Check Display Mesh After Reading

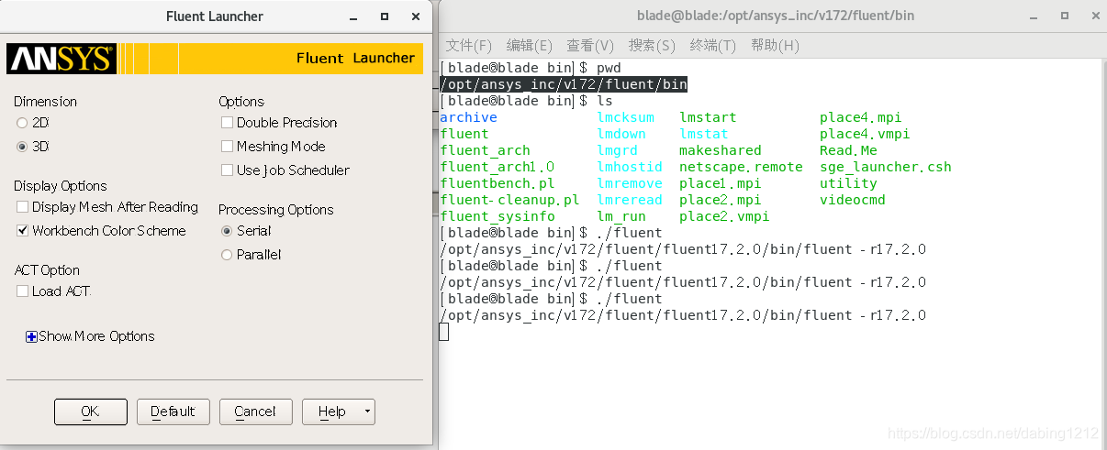(22, 207)
